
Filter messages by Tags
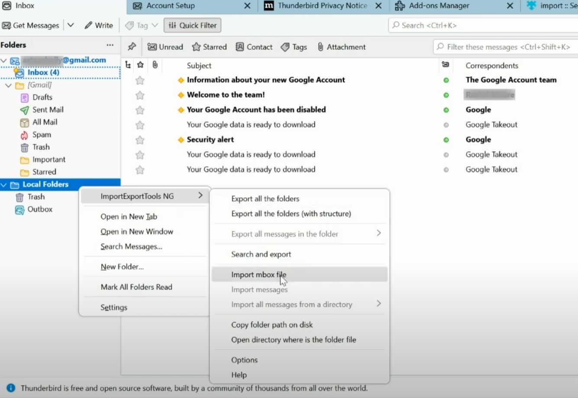point(294,47)
